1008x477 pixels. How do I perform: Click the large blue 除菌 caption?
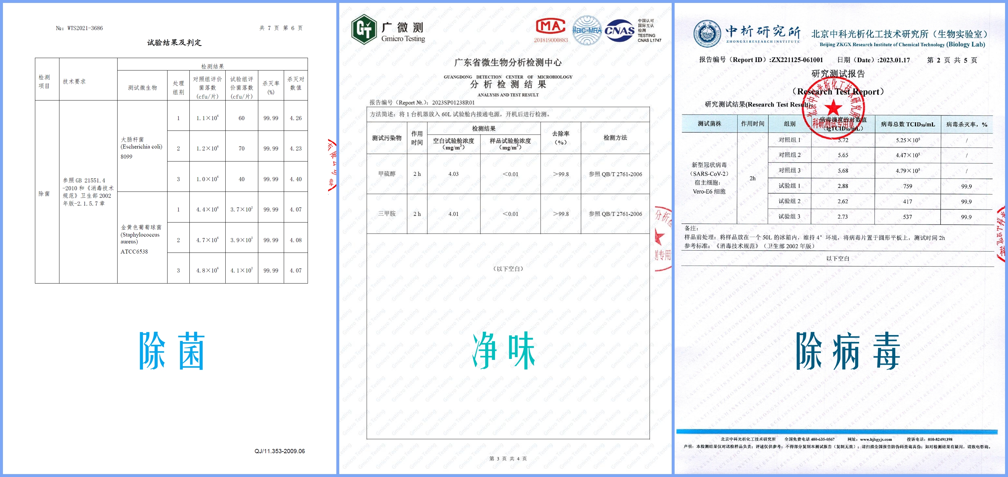[172, 351]
